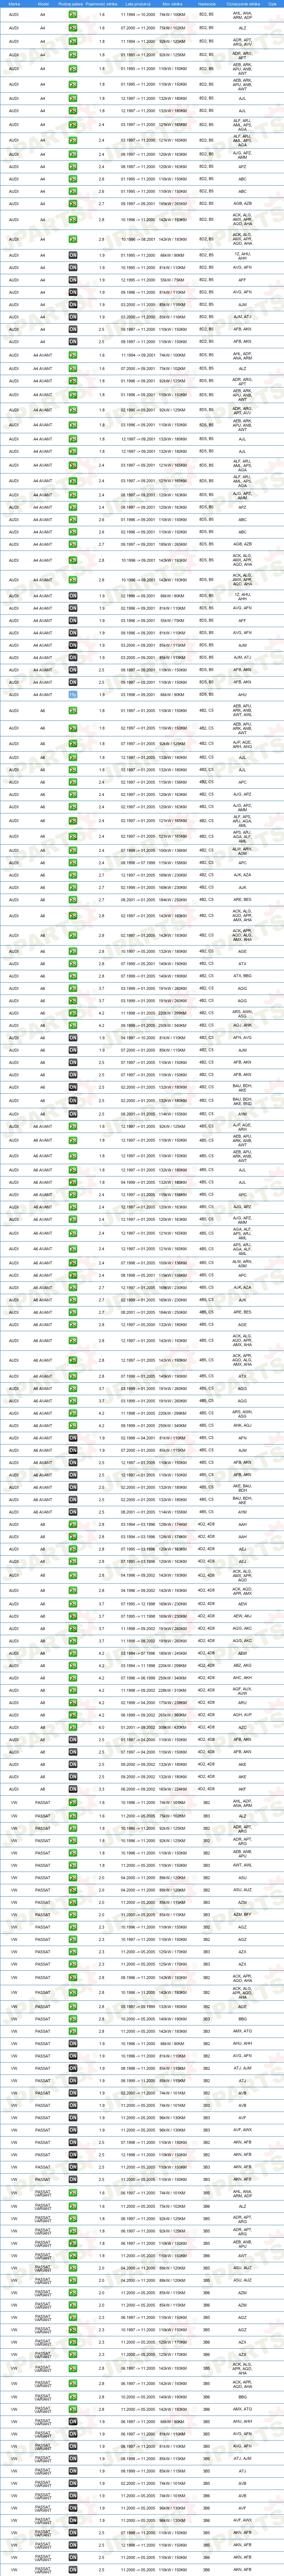Viewport: 284px width, 2576px height.
Task: Click the Pojemność silnika column header
Action: pyautogui.click(x=102, y=4)
